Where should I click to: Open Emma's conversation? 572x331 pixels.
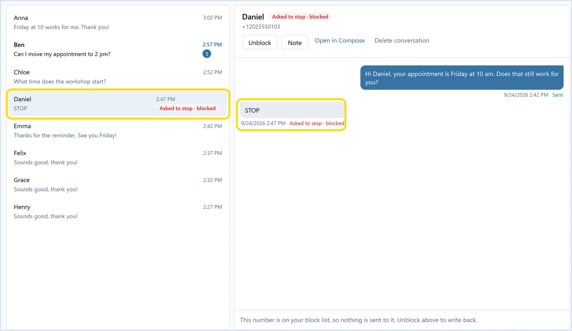[x=118, y=131]
